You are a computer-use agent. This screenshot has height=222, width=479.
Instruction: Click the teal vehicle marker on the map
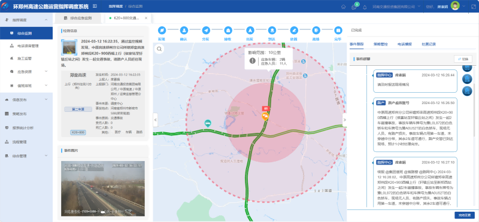click(208, 123)
